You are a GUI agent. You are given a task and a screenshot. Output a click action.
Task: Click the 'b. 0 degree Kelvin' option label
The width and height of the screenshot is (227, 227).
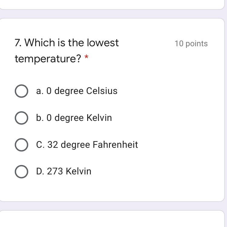click(x=74, y=118)
